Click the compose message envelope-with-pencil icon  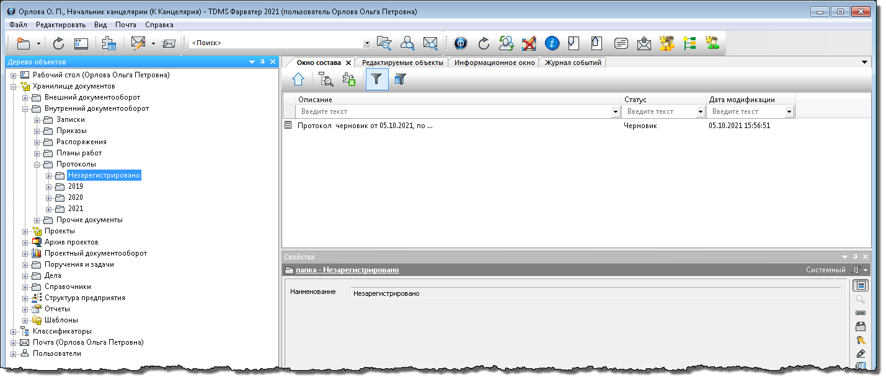[x=138, y=43]
